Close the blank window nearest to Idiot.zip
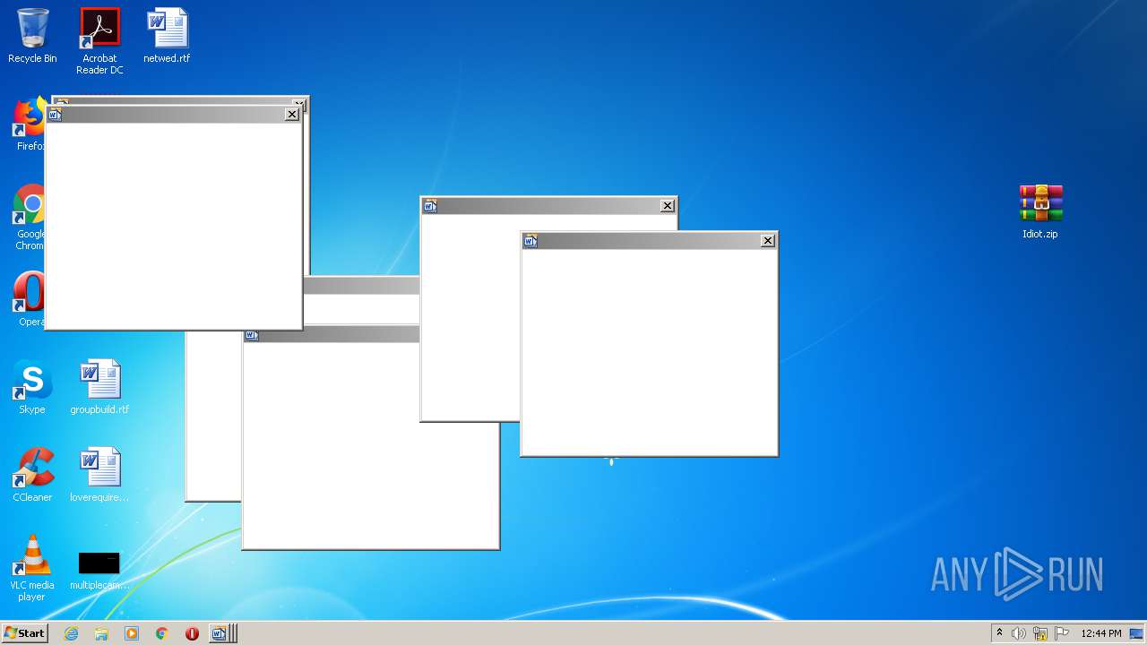The height and width of the screenshot is (645, 1147). point(768,241)
